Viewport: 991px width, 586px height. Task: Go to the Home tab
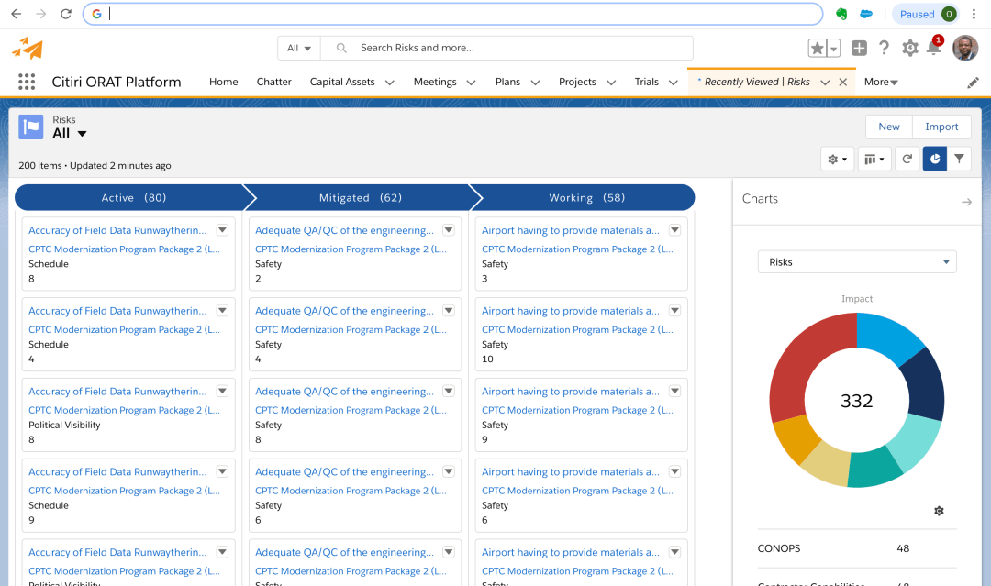coord(224,83)
